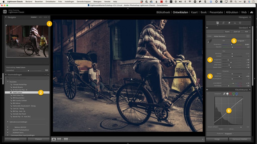
Task: Open reference view R|A icon
Action: click(x=59, y=139)
